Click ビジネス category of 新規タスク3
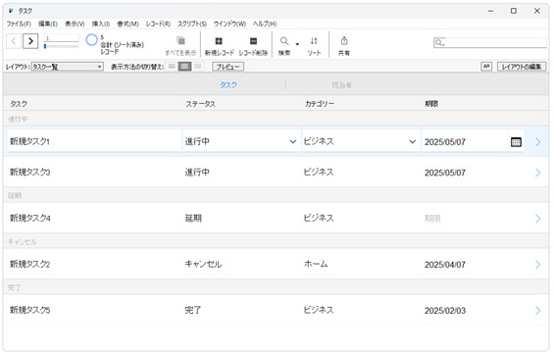 (x=319, y=173)
